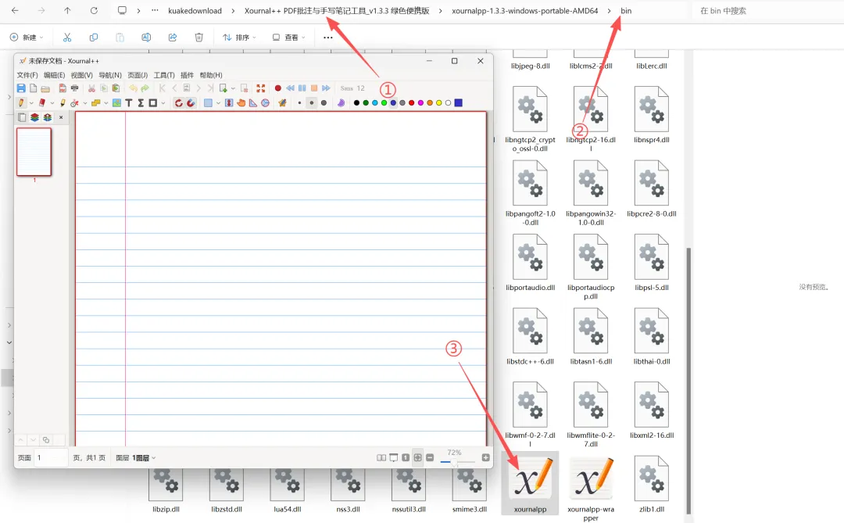Select the Hand pan tool
The image size is (844, 523).
(x=241, y=102)
